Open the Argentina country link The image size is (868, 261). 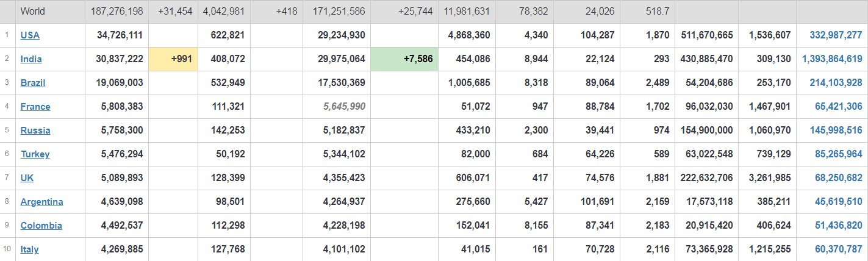point(41,202)
